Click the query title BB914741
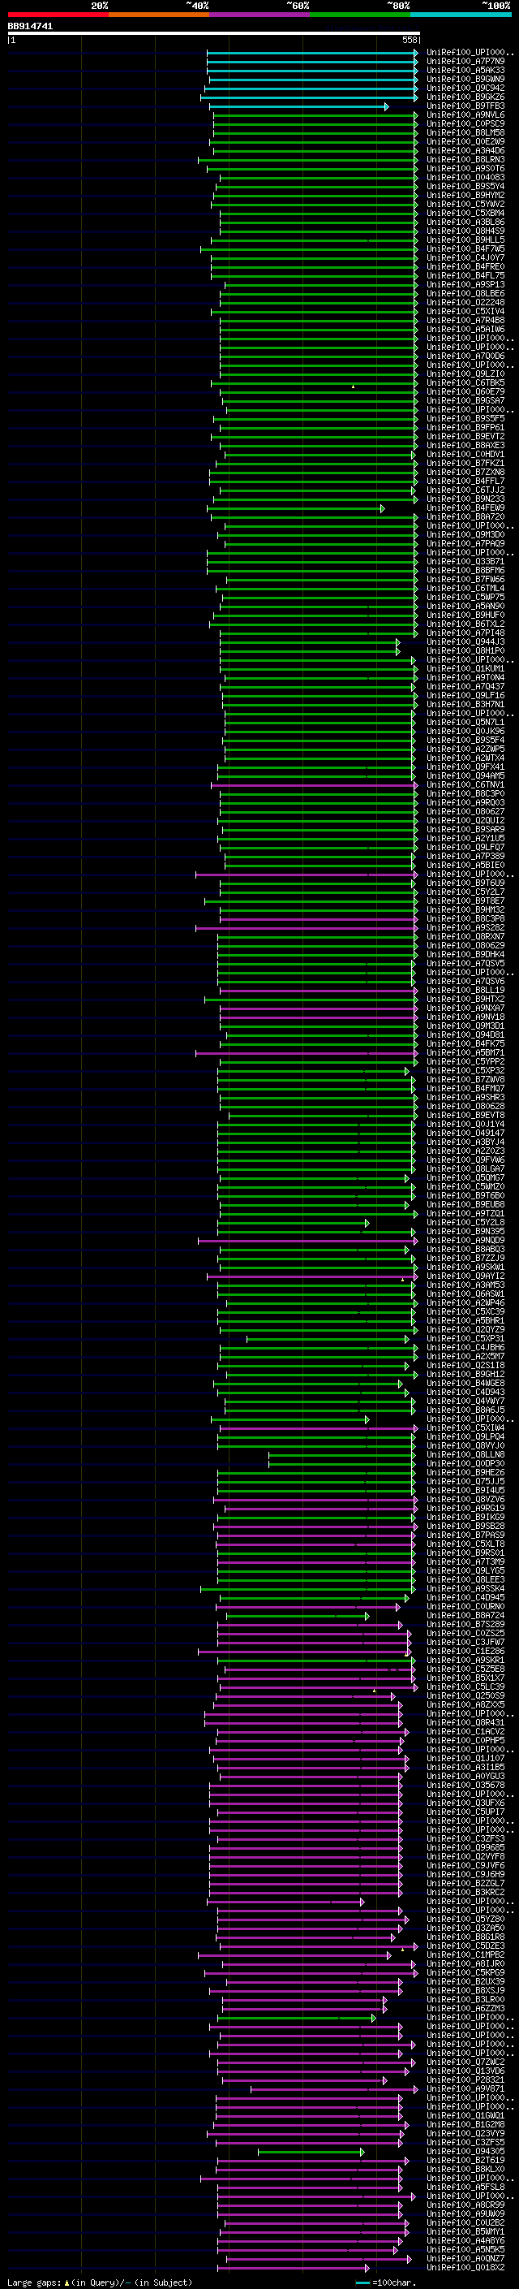Screen dimensions: 519x2289 (x=30, y=26)
